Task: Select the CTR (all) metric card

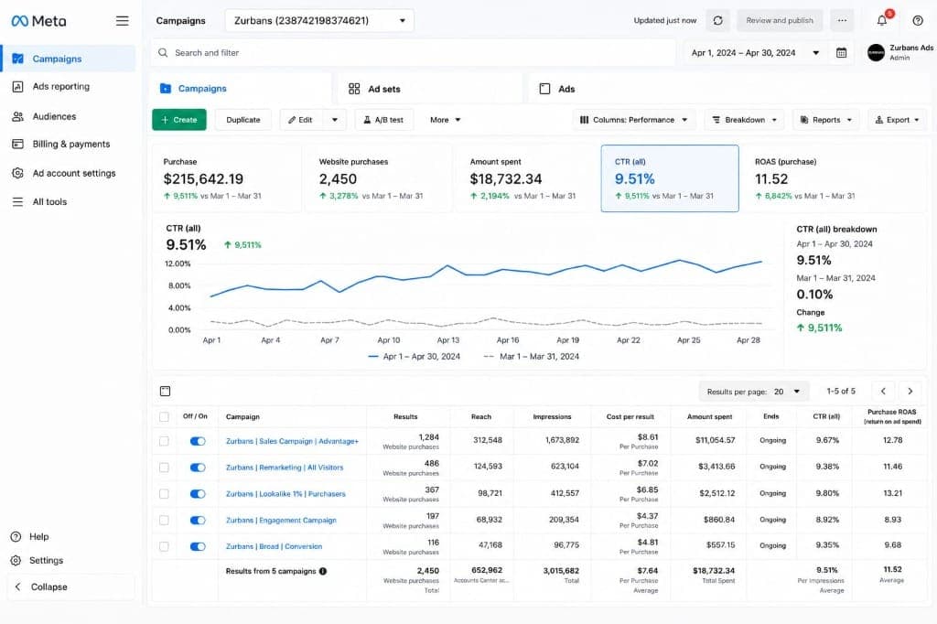Action: coord(670,178)
